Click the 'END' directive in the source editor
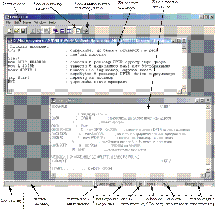 [11, 82]
